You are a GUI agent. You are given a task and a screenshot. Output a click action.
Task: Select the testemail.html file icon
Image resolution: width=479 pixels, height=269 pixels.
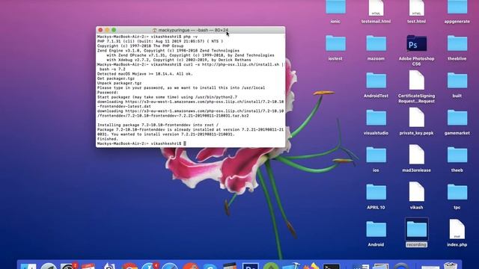(376, 8)
